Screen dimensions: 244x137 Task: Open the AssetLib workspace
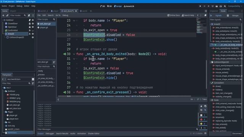pos(129,6)
